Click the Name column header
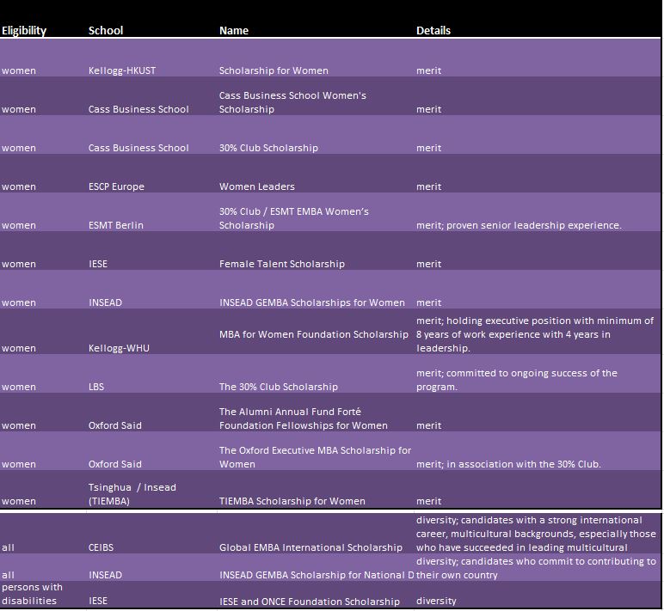The image size is (664, 611). coord(234,30)
